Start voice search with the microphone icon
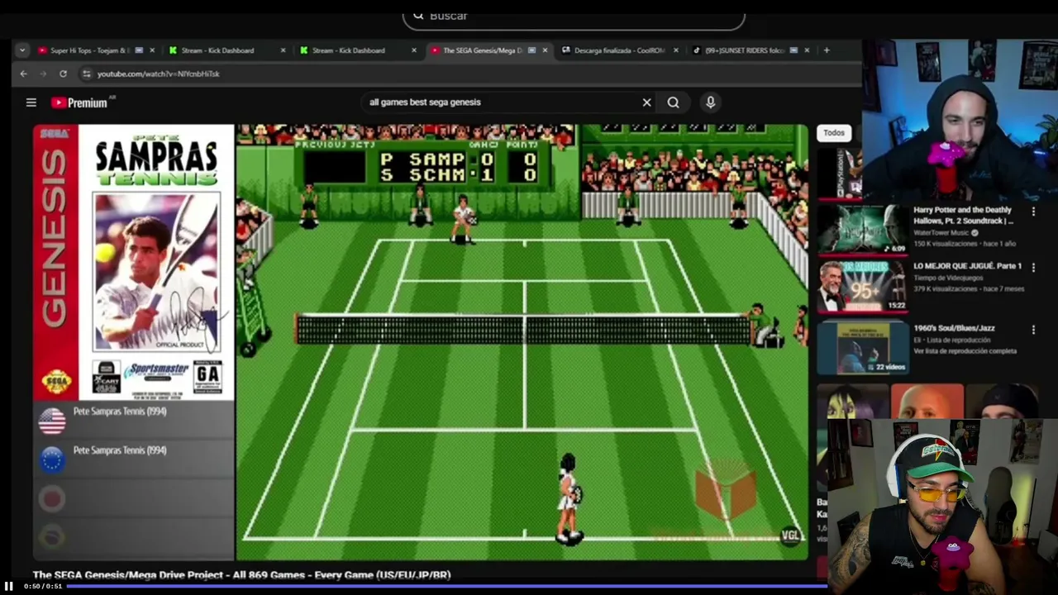Screen dimensions: 1058x595 pos(710,102)
